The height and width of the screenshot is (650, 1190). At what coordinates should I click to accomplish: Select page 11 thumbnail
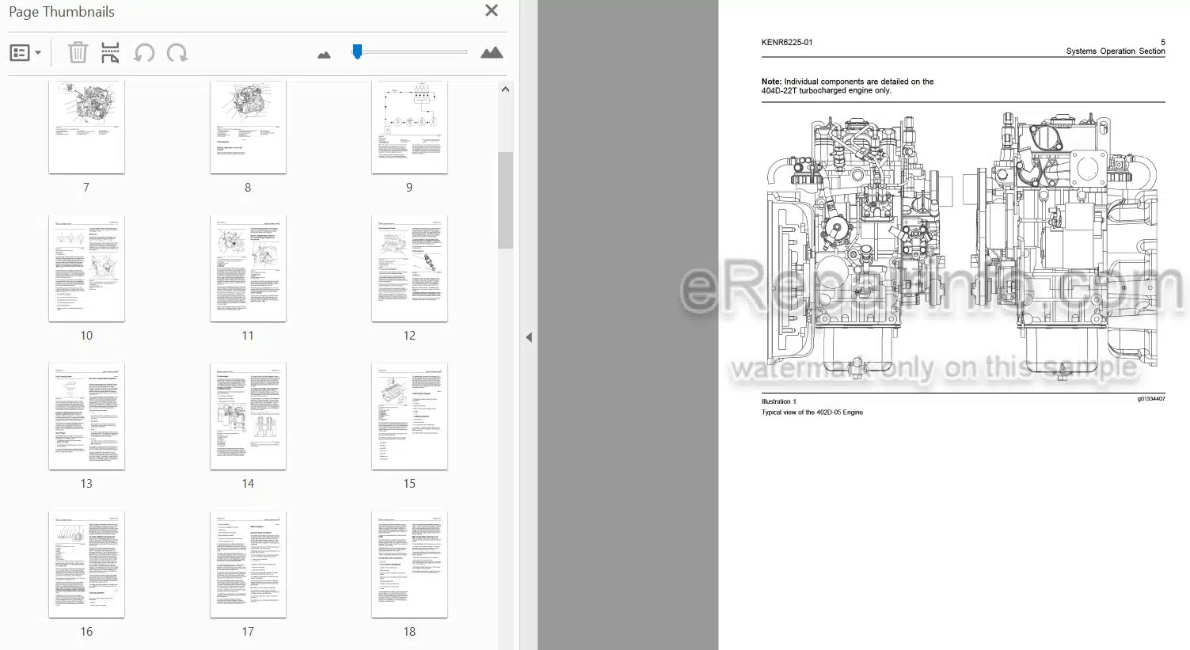click(x=248, y=268)
